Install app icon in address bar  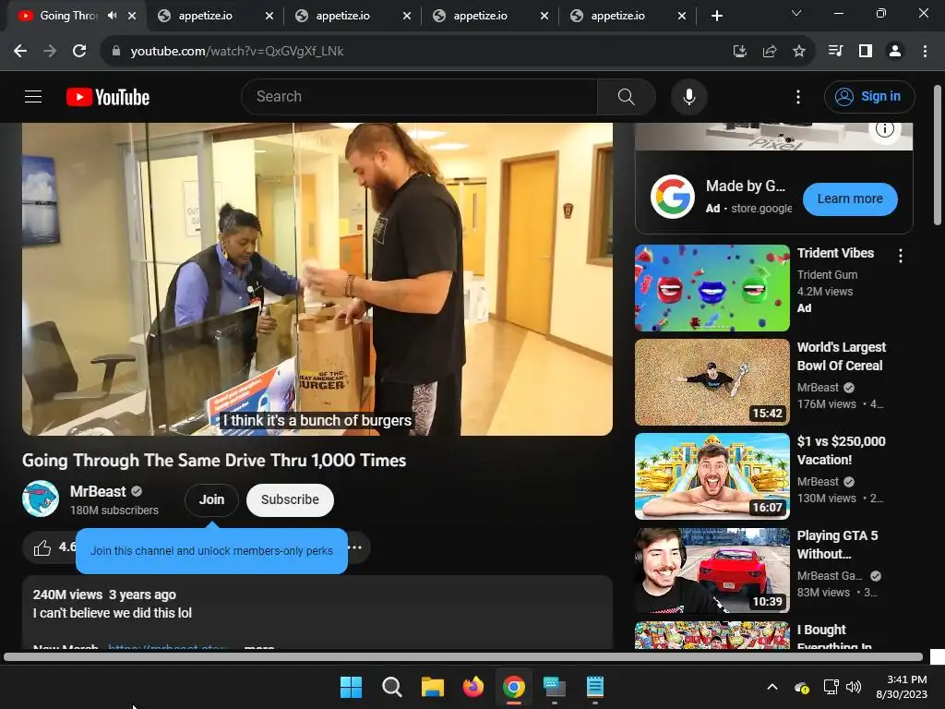(740, 52)
